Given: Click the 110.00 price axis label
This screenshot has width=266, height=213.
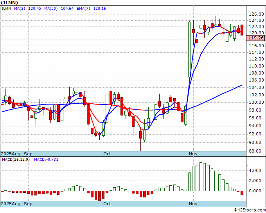Looking at the screenshot, I should [x=256, y=66].
